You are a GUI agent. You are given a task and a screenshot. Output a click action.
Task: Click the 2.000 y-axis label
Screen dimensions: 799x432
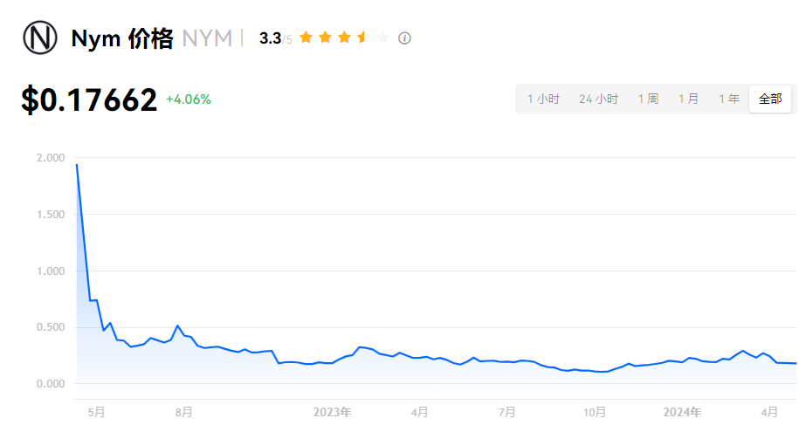tap(52, 158)
